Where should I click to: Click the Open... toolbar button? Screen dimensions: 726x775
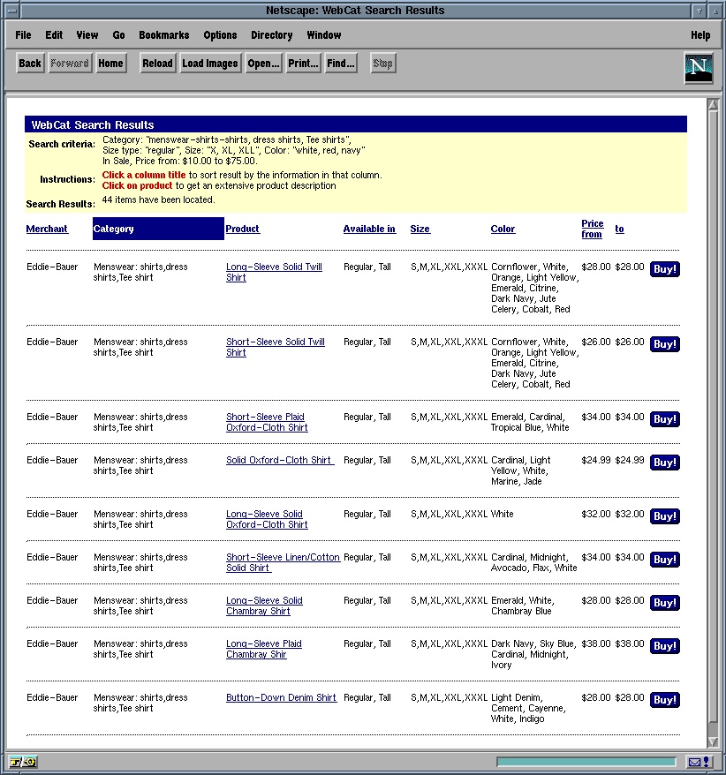click(x=263, y=64)
